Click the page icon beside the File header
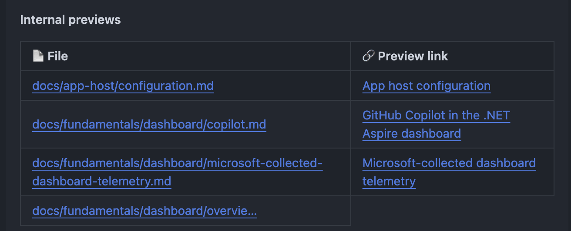This screenshot has height=231, width=571. [38, 56]
